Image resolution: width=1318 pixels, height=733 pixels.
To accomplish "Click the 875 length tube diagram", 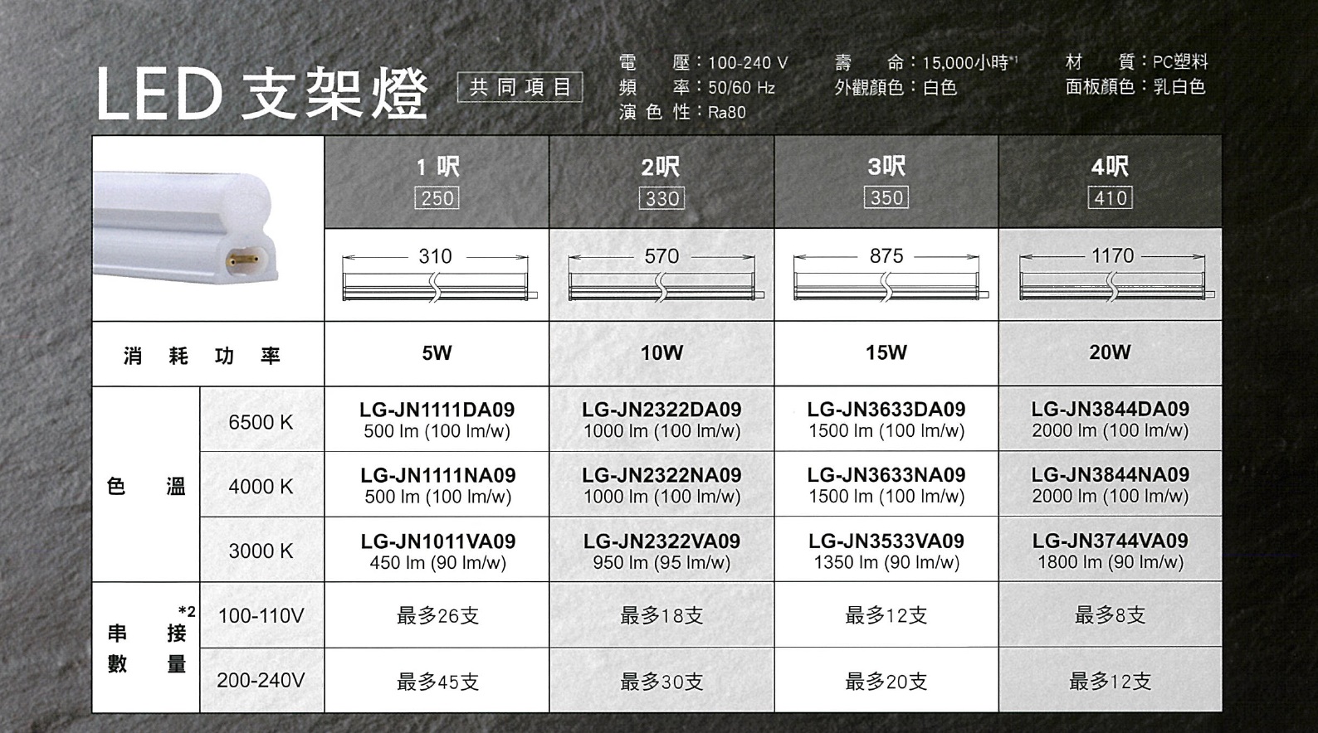I will click(886, 276).
